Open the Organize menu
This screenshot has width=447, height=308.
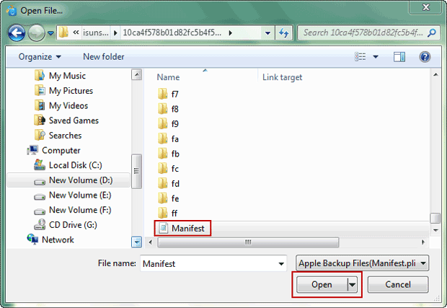point(40,57)
